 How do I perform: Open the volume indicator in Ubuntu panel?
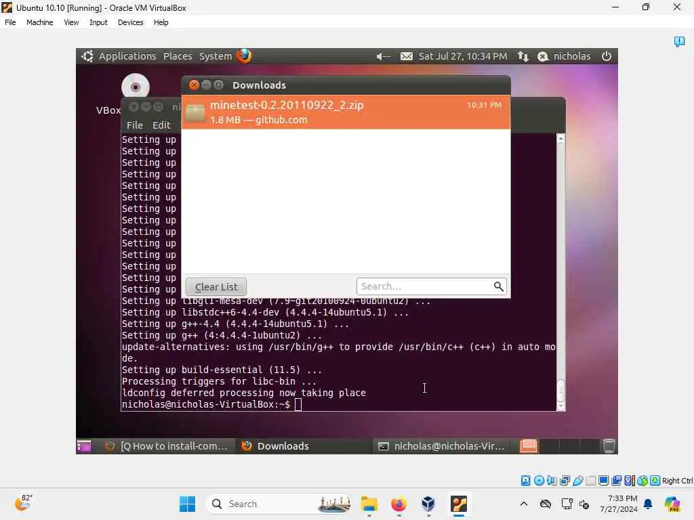pyautogui.click(x=383, y=56)
